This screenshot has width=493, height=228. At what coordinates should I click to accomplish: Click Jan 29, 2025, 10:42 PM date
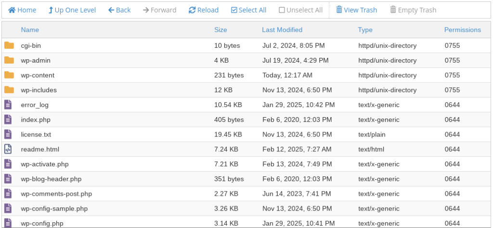[298, 105]
